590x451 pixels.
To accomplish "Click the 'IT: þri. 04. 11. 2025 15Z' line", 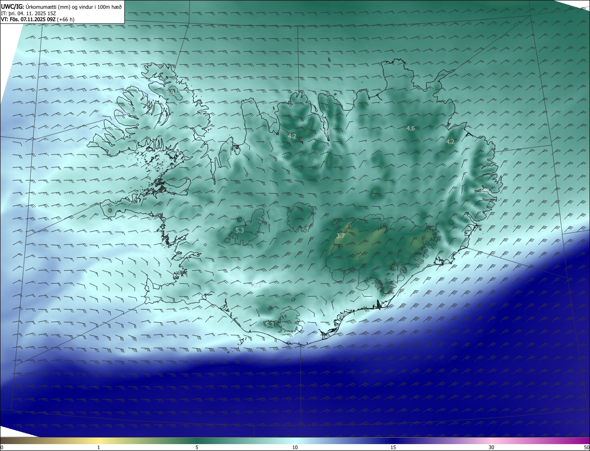I will tap(28, 13).
